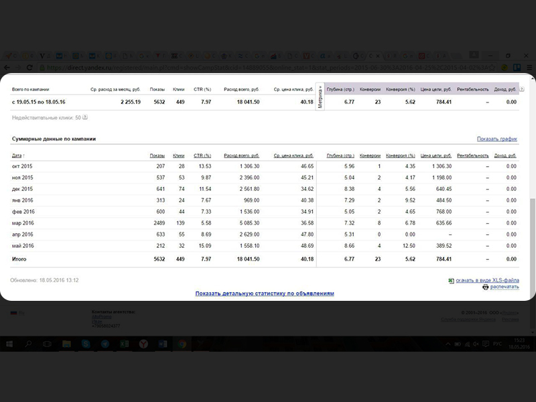
Task: Click average monthly spend 2 255.19
Action: point(131,102)
